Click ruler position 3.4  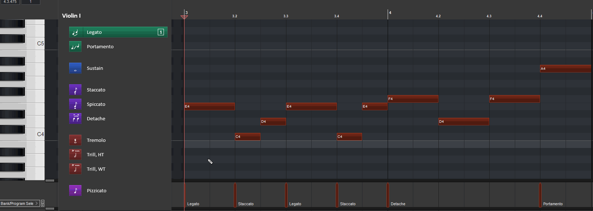click(336, 16)
